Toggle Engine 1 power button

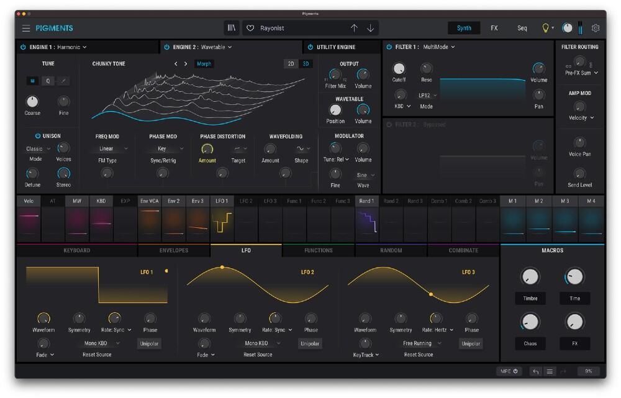23,47
